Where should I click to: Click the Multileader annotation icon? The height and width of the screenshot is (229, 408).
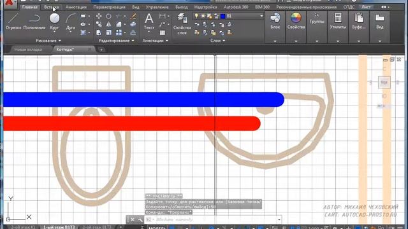(x=162, y=24)
